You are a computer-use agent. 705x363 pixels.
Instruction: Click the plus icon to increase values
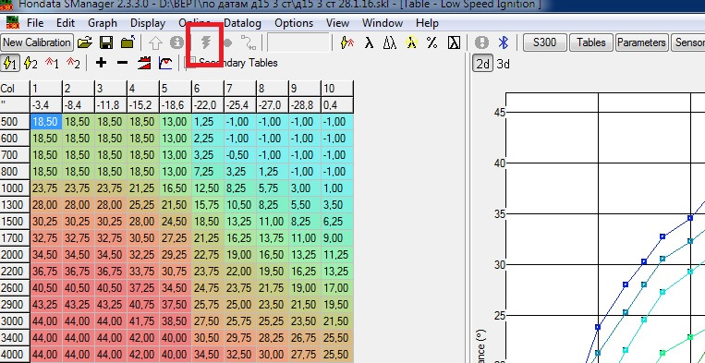point(101,63)
